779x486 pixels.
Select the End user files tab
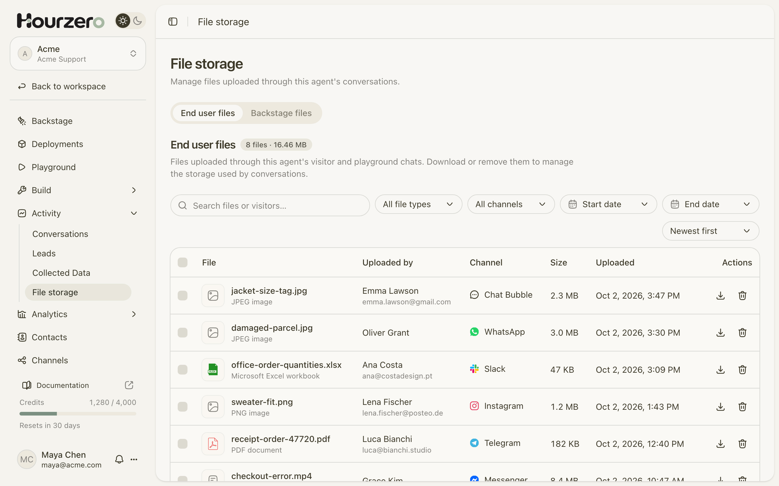(x=208, y=113)
